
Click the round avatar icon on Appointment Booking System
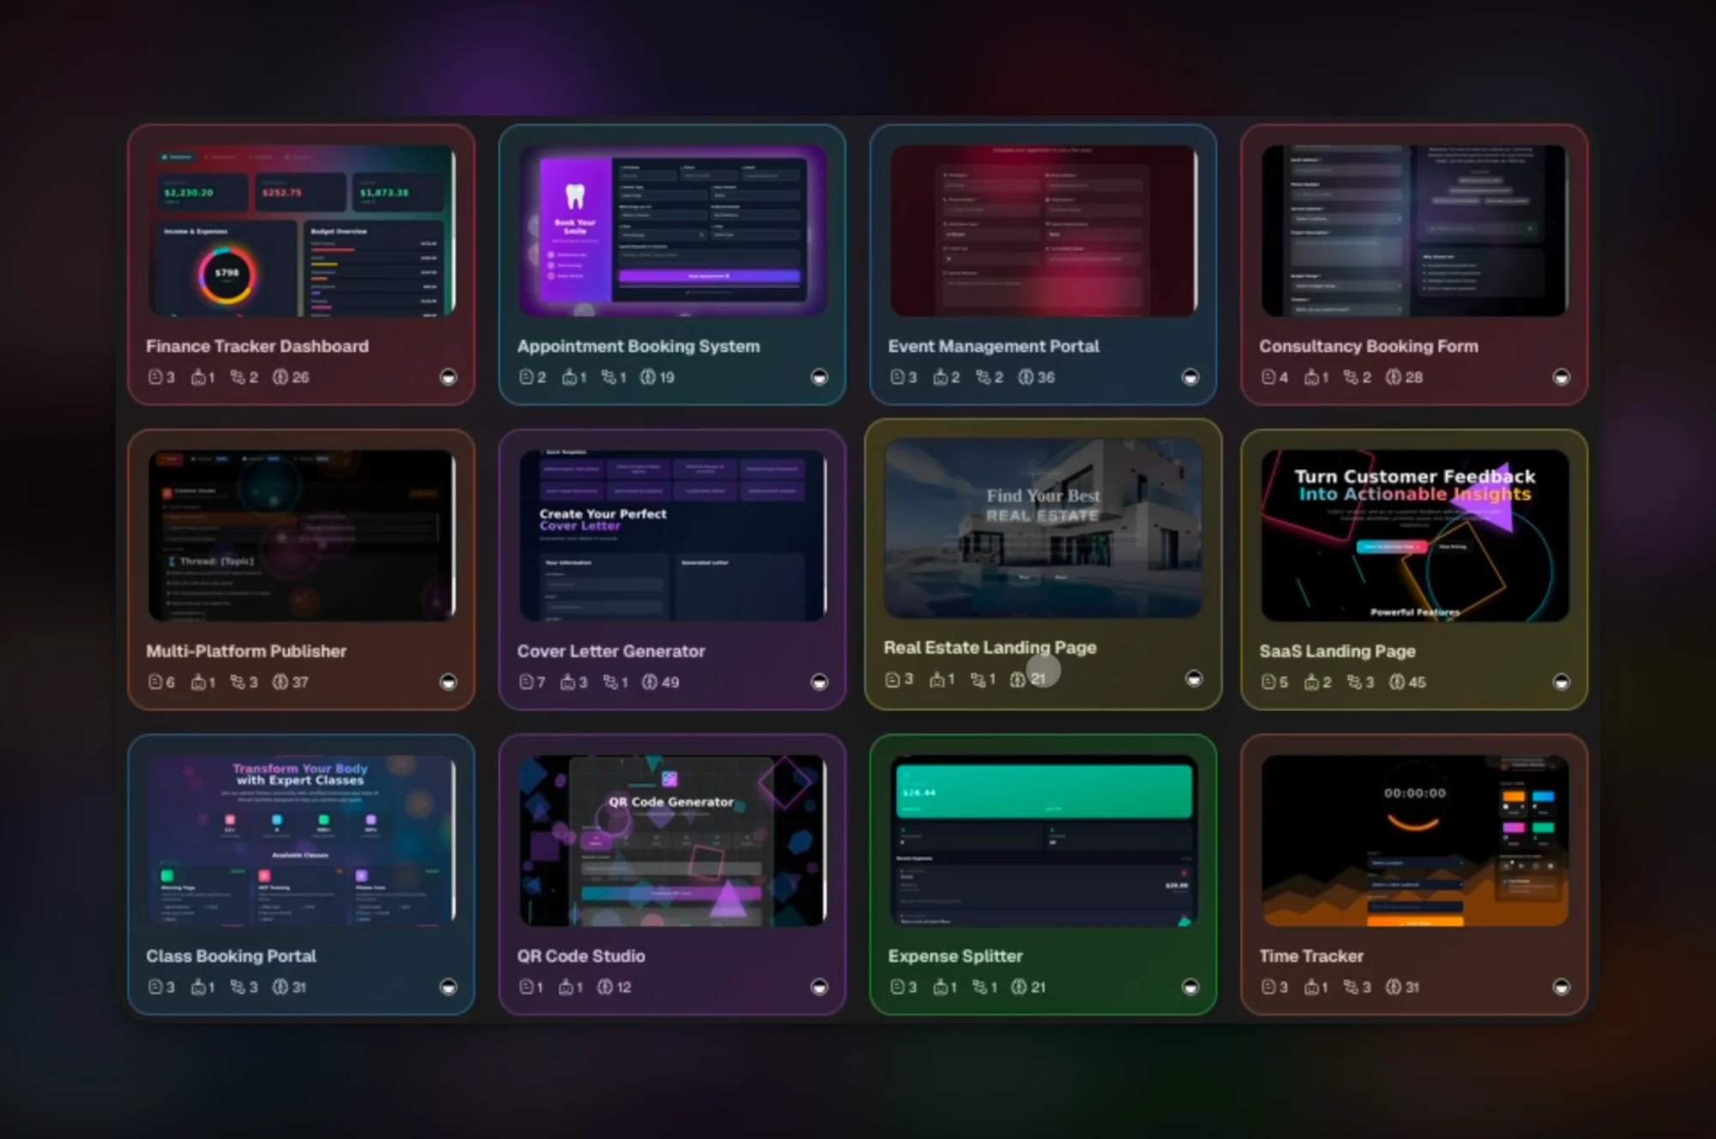[x=819, y=377]
